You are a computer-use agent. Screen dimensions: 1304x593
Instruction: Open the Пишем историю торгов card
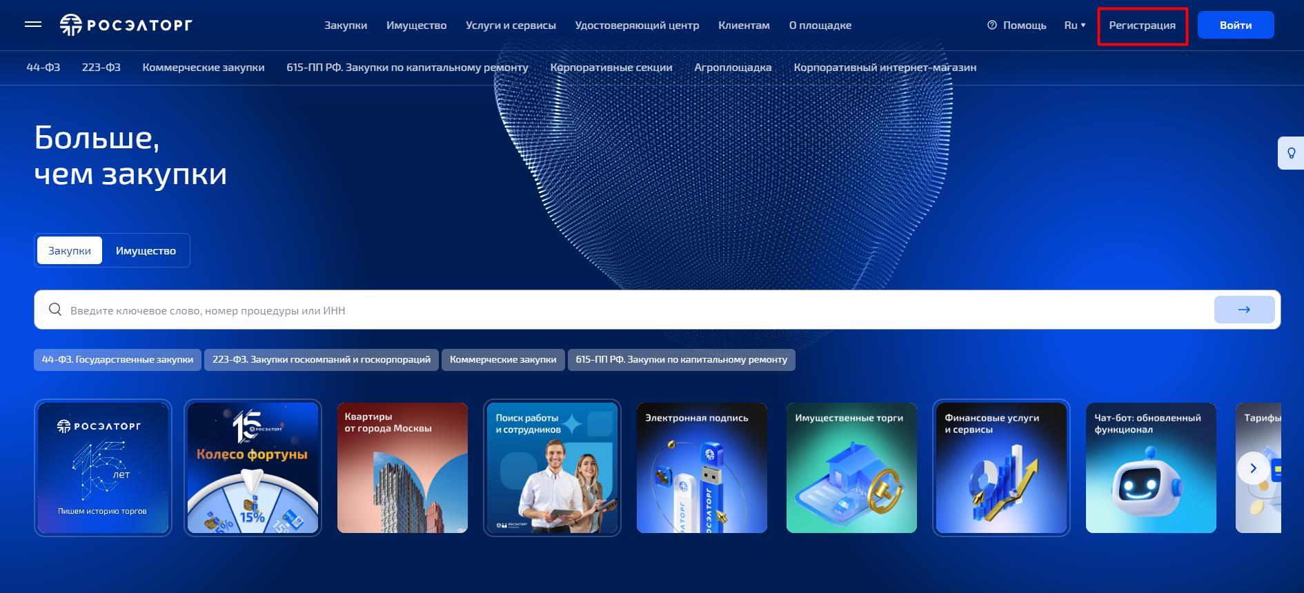tap(103, 468)
